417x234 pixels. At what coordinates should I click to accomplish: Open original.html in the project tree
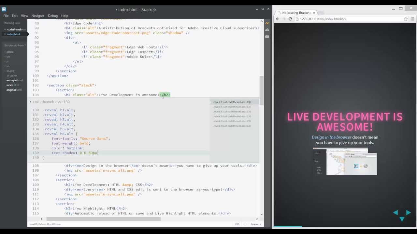pyautogui.click(x=14, y=90)
